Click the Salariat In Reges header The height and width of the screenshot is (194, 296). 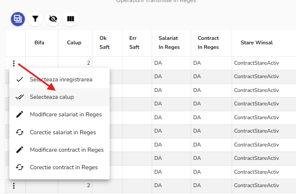coord(169,43)
